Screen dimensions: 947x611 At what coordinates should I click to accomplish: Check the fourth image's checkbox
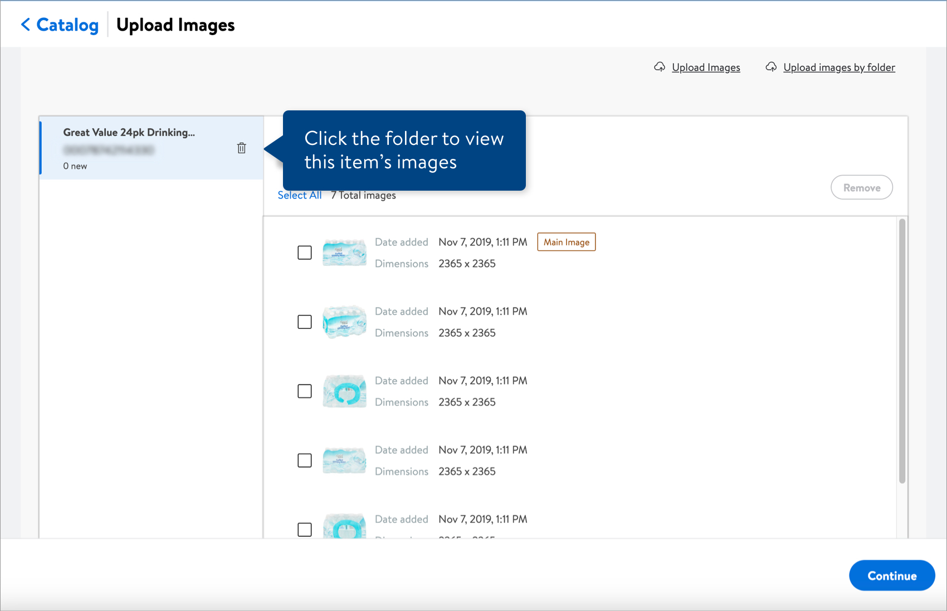click(305, 460)
